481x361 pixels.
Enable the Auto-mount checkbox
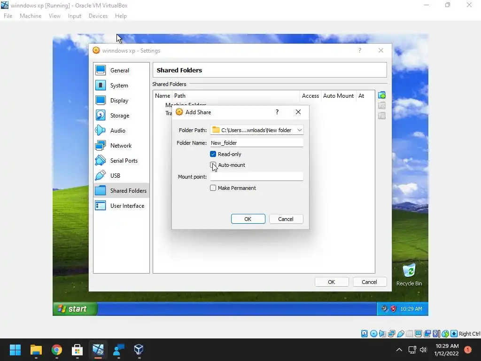pyautogui.click(x=213, y=165)
